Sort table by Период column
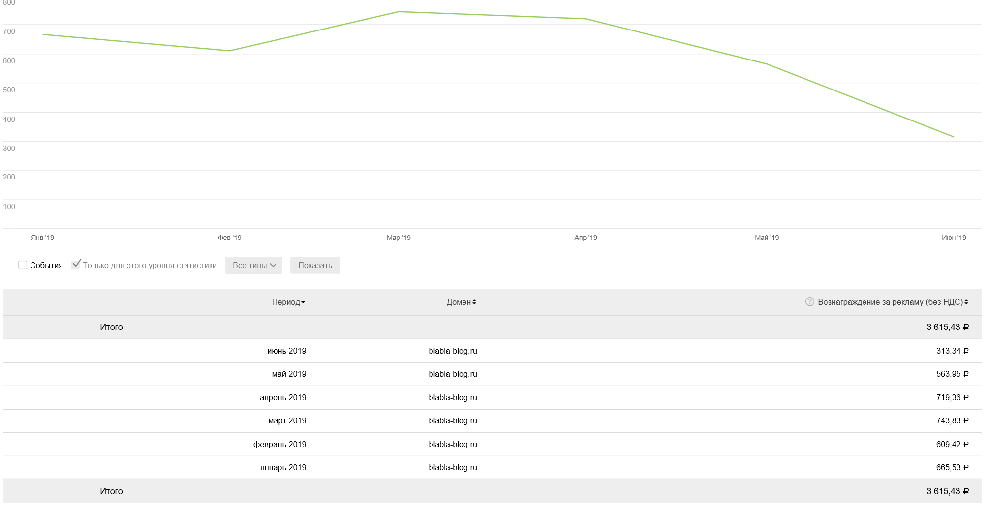988x508 pixels. [288, 302]
